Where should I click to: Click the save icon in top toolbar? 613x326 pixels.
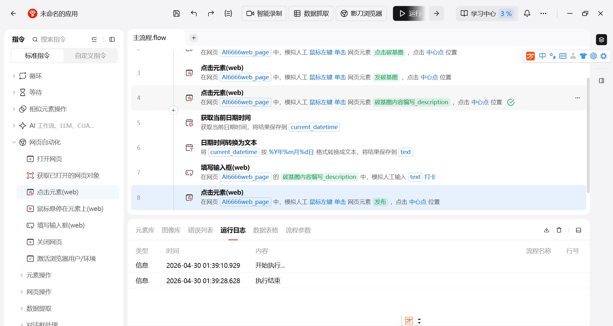[177, 13]
